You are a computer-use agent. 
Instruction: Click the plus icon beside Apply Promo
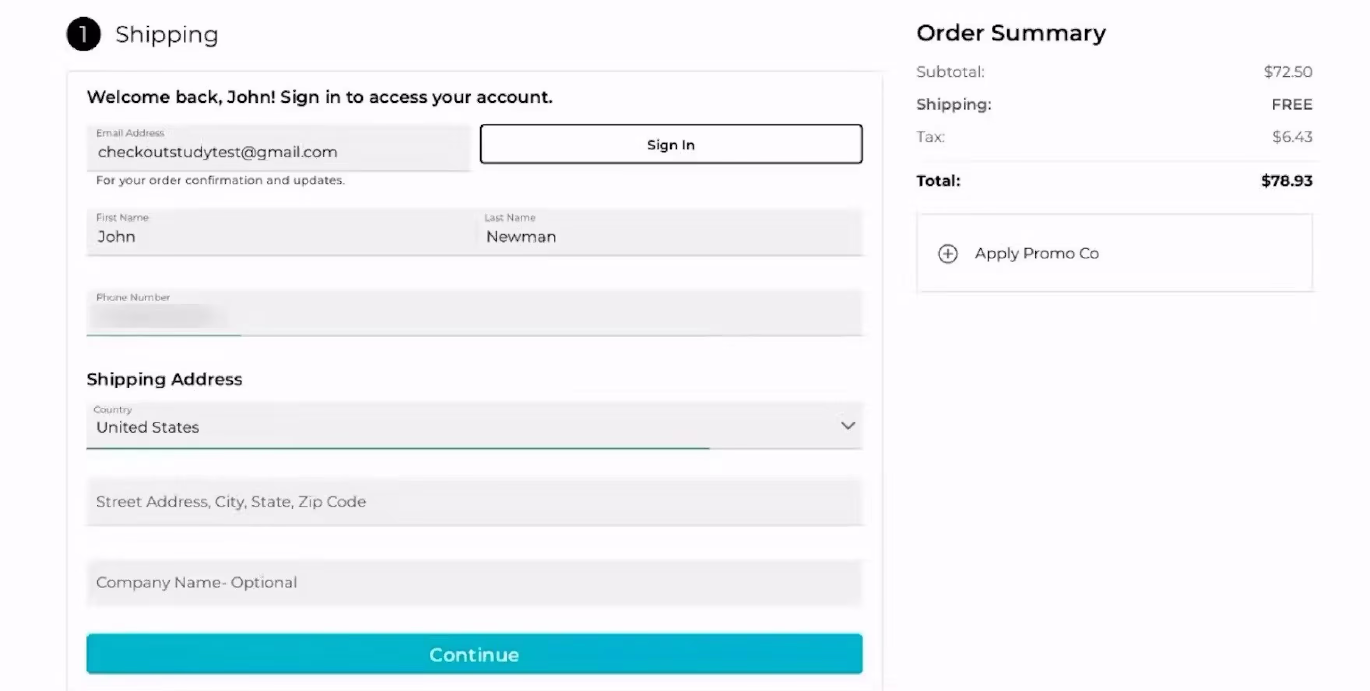(947, 254)
